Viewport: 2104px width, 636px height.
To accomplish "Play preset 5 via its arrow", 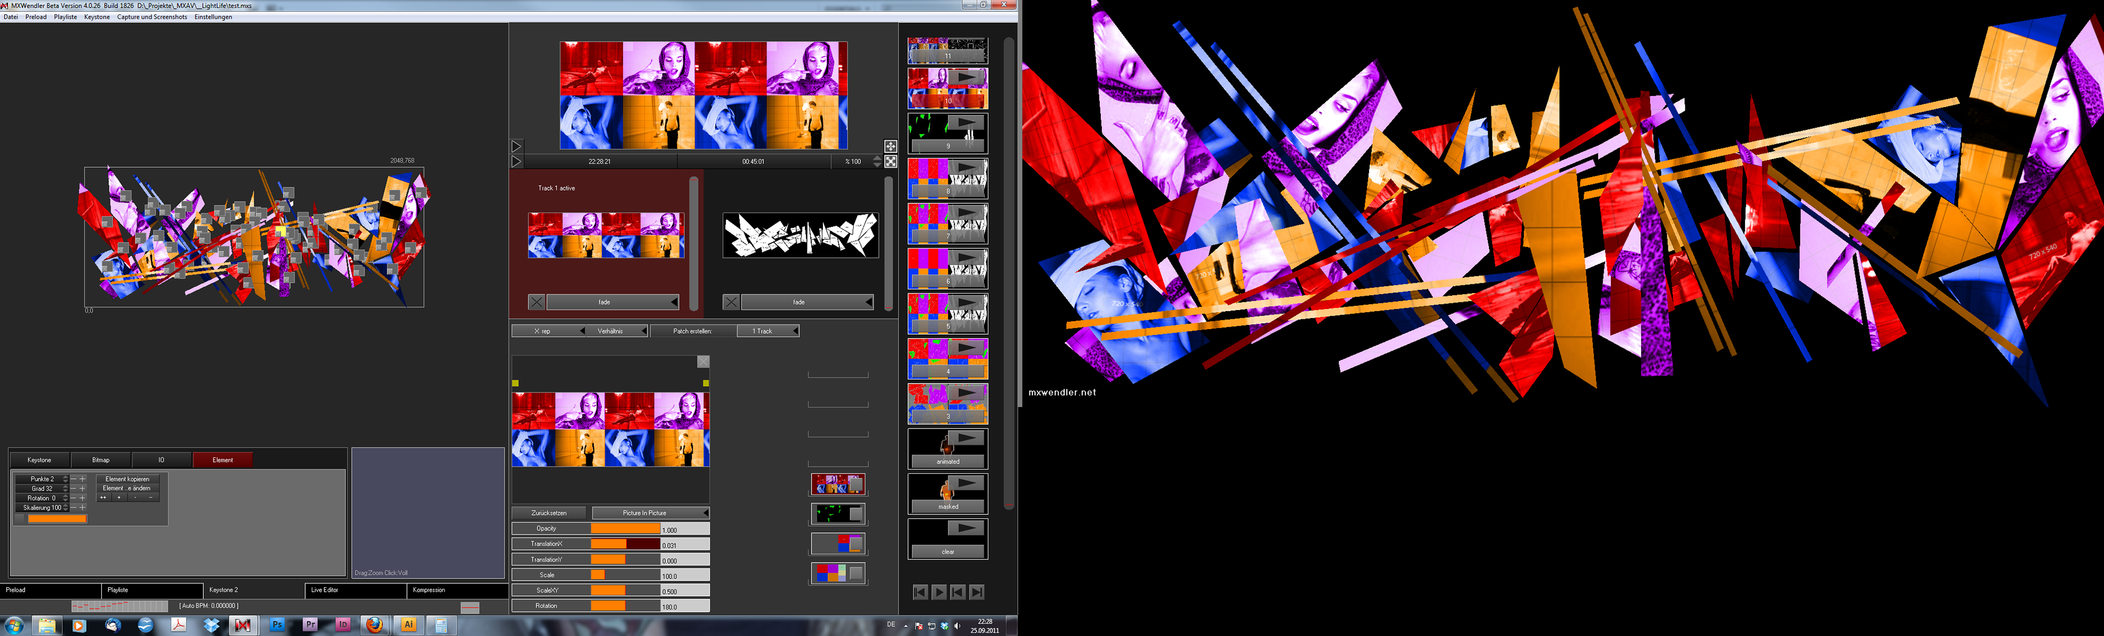I will [966, 303].
